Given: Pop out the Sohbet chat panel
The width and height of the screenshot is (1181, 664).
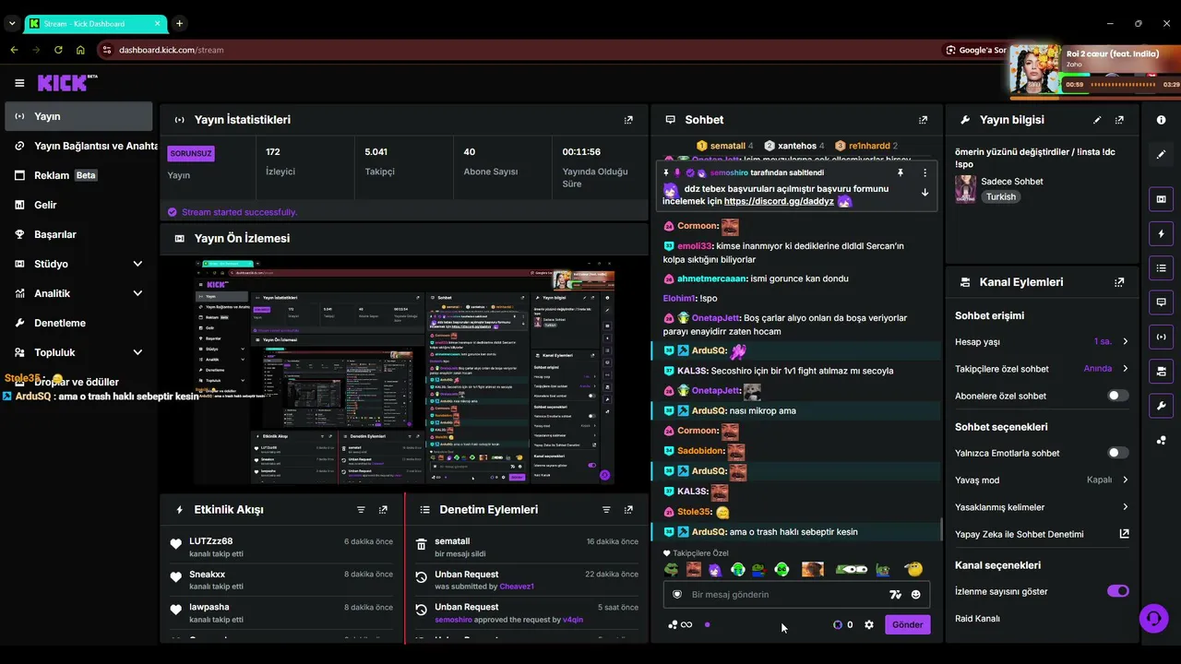Looking at the screenshot, I should pos(923,120).
